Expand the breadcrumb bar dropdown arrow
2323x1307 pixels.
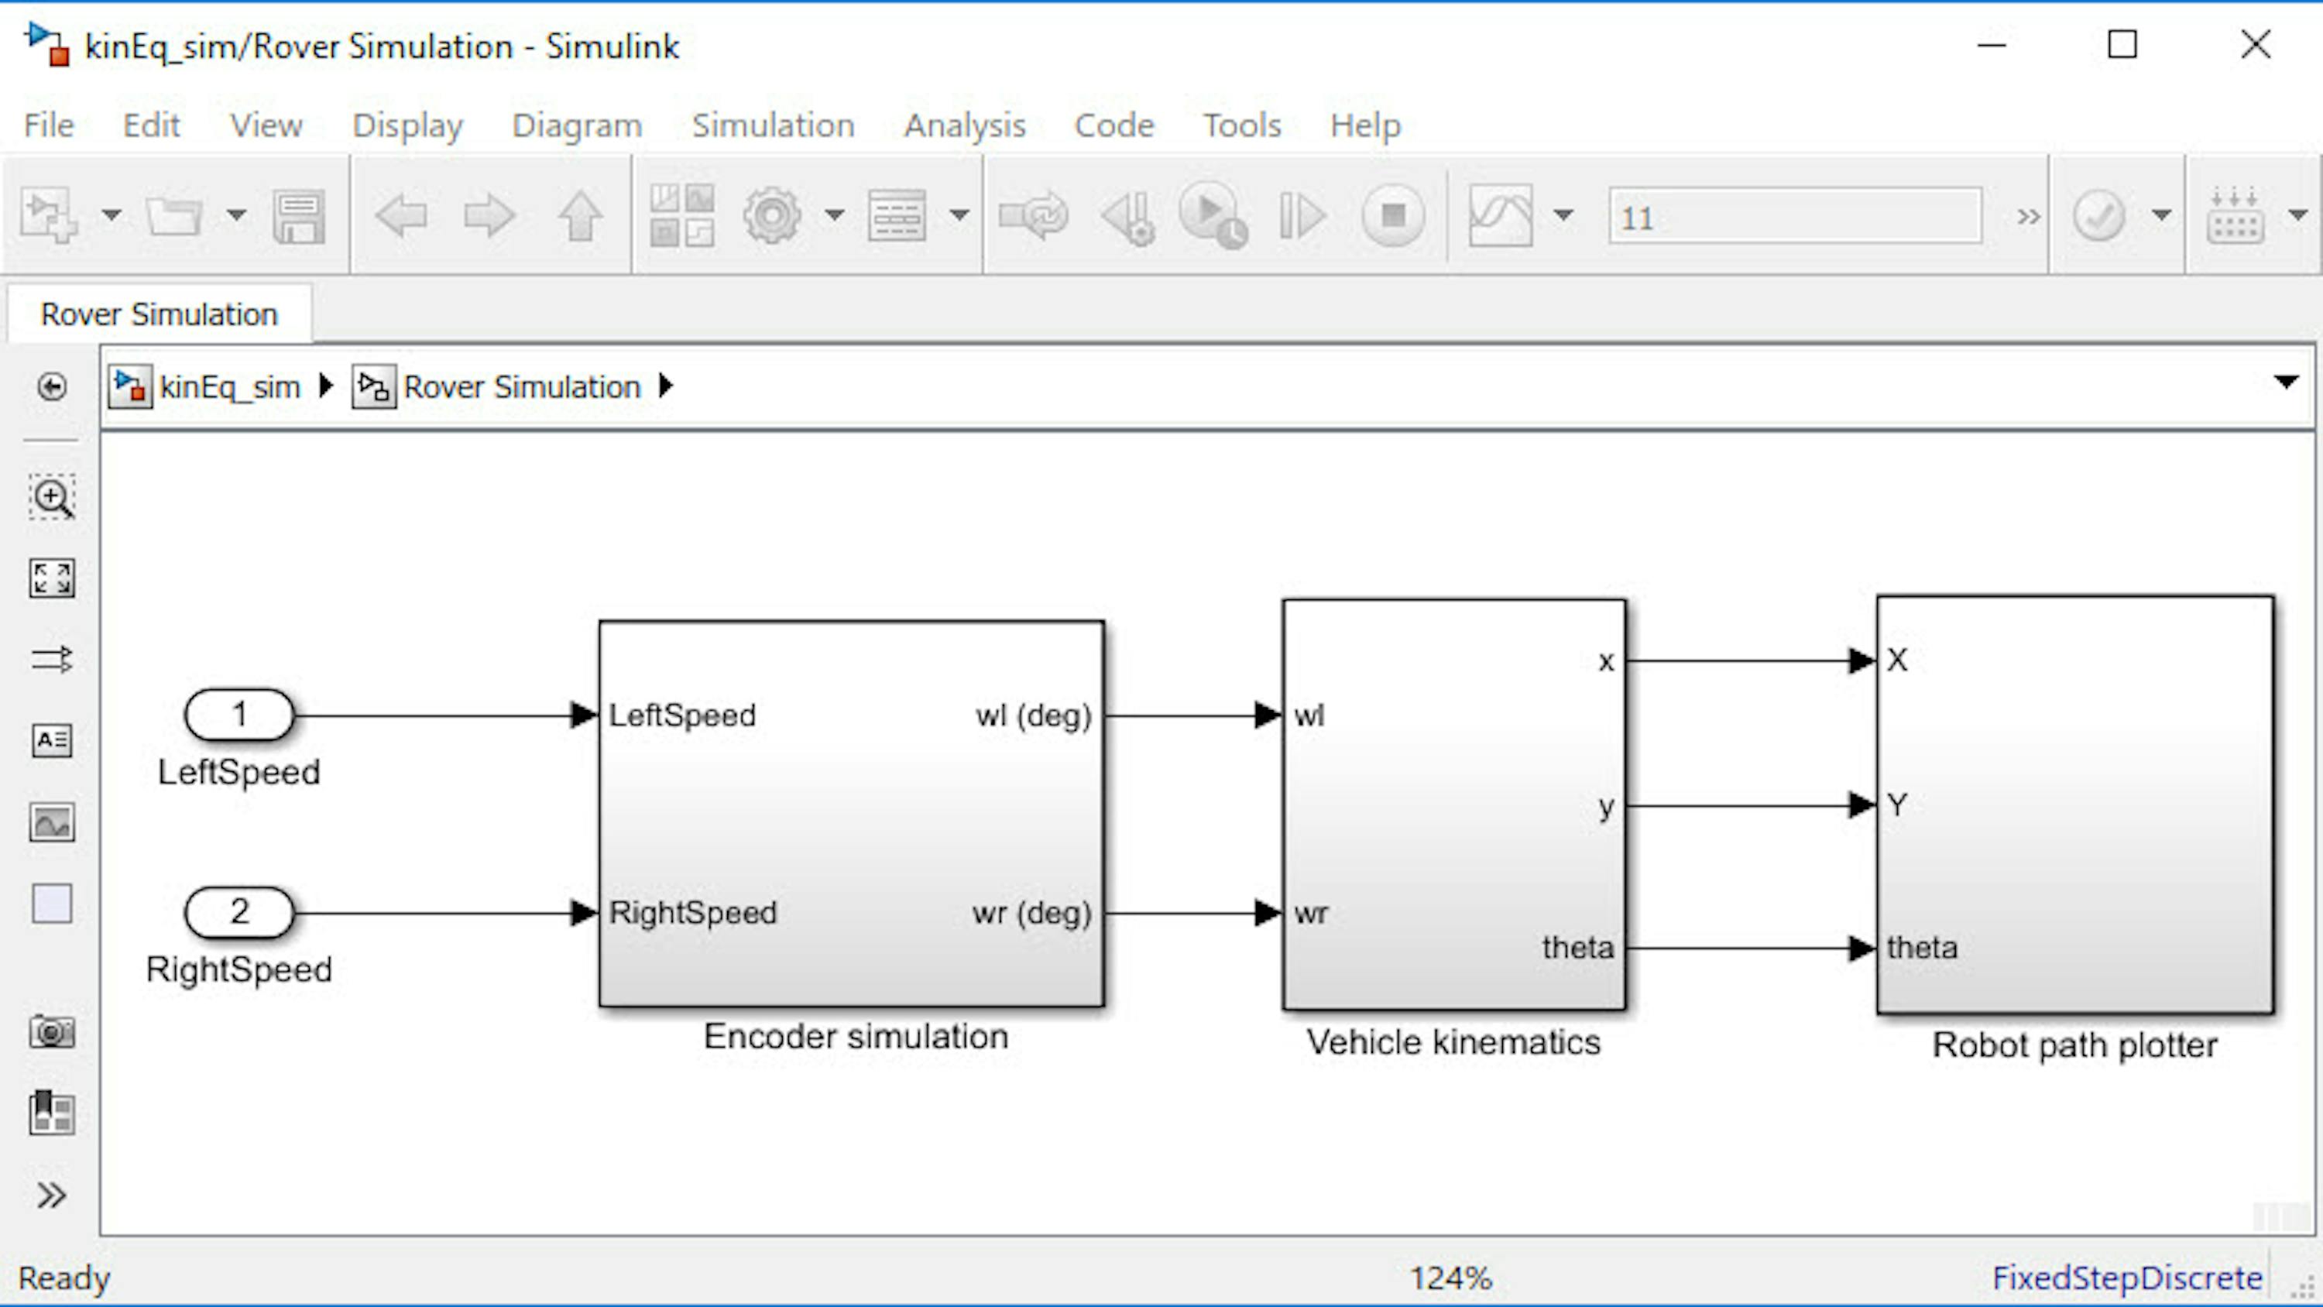click(2285, 382)
